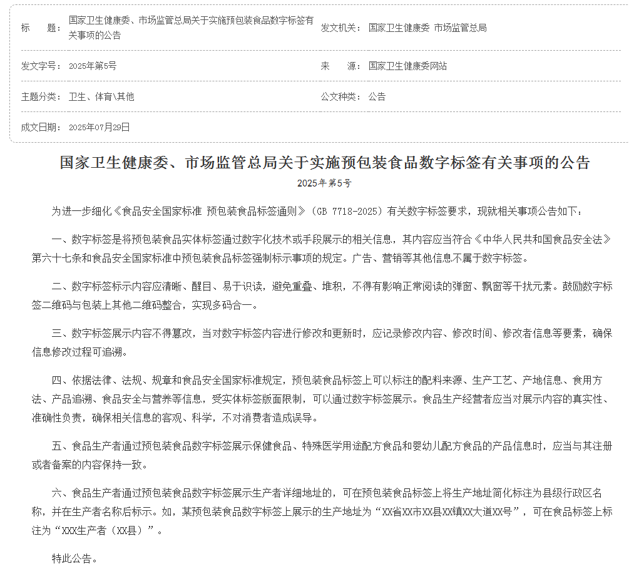The width and height of the screenshot is (629, 571).
Task: Click the "来源" label
Action: coord(334,66)
